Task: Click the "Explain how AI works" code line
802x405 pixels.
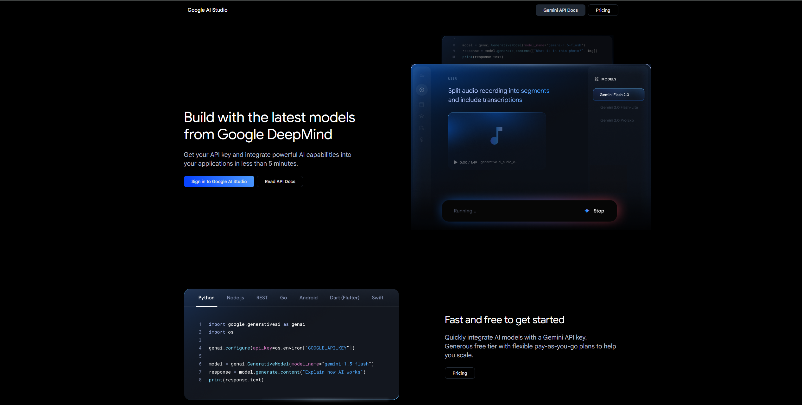Action: point(287,372)
